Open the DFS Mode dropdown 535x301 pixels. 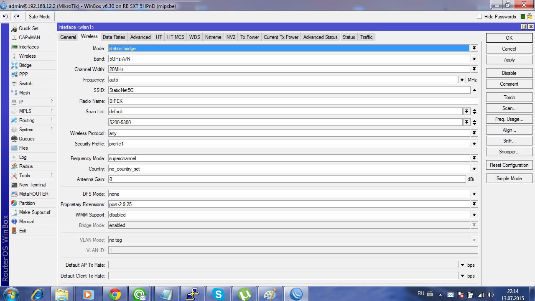point(474,194)
